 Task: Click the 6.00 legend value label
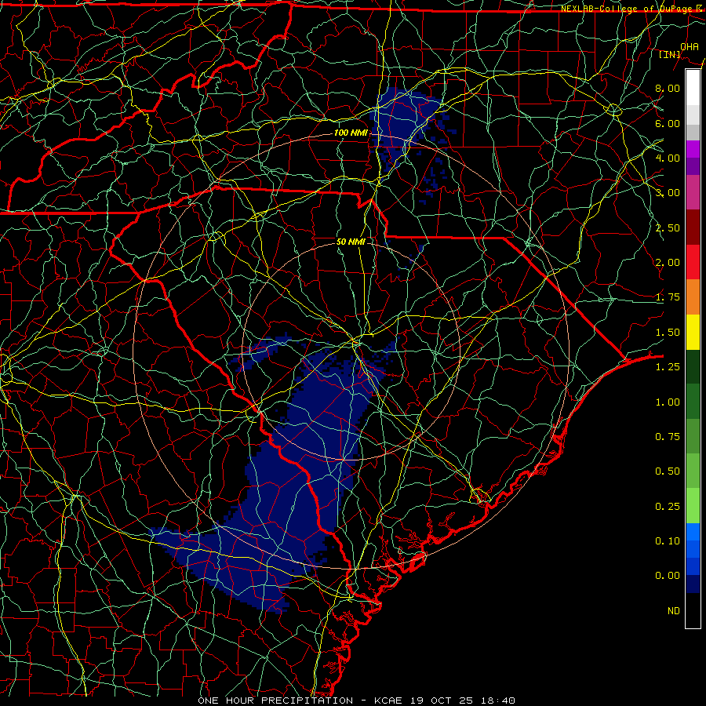pyautogui.click(x=668, y=123)
